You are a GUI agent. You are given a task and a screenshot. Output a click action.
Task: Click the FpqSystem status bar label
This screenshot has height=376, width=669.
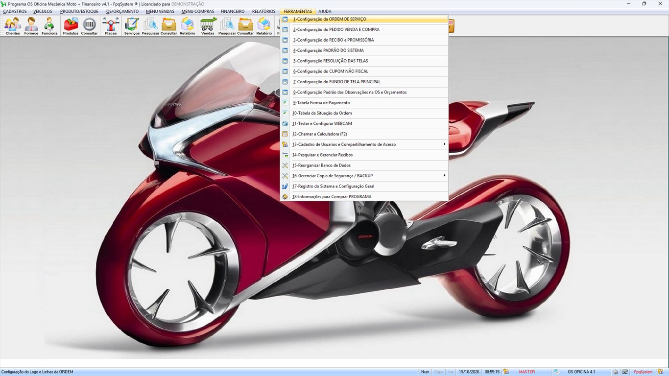tap(644, 372)
